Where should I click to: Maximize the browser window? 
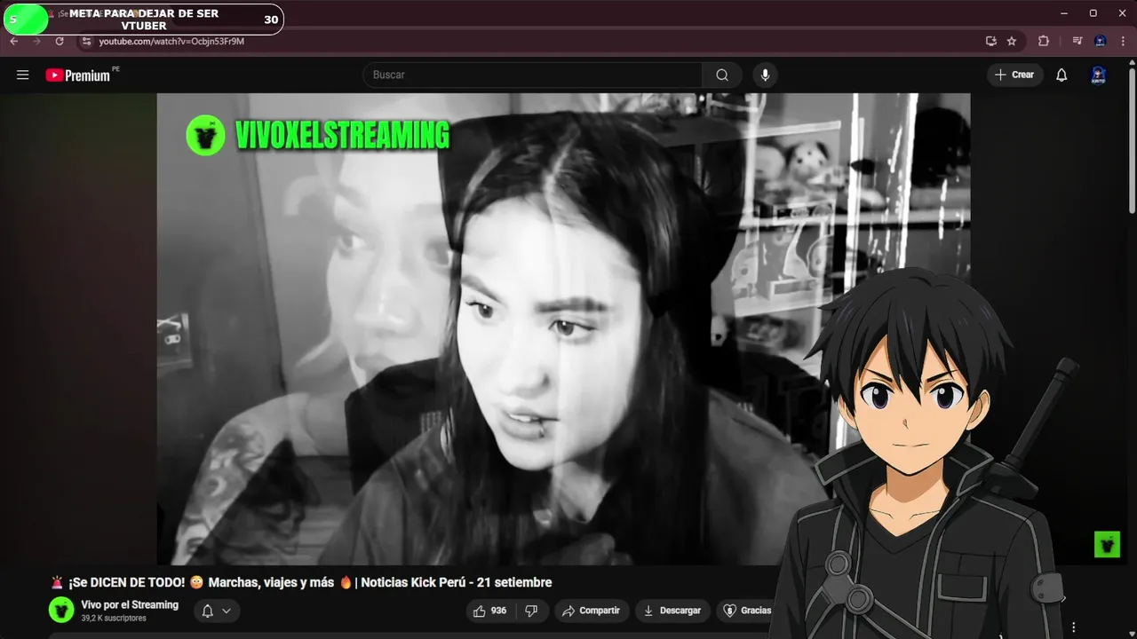(1093, 13)
